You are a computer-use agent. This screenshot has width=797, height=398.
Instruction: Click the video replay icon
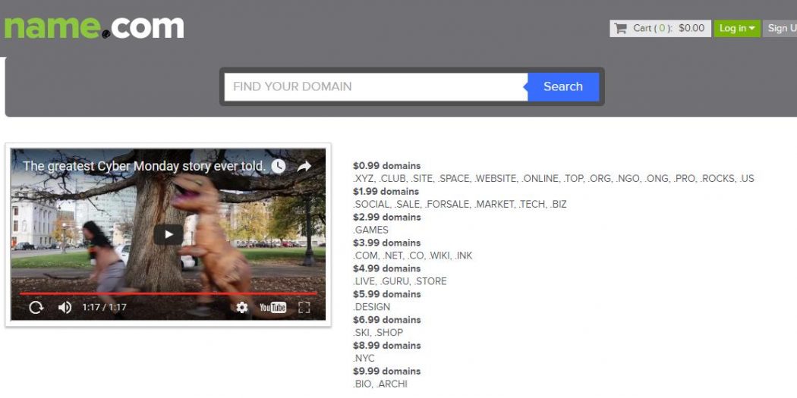coord(36,307)
